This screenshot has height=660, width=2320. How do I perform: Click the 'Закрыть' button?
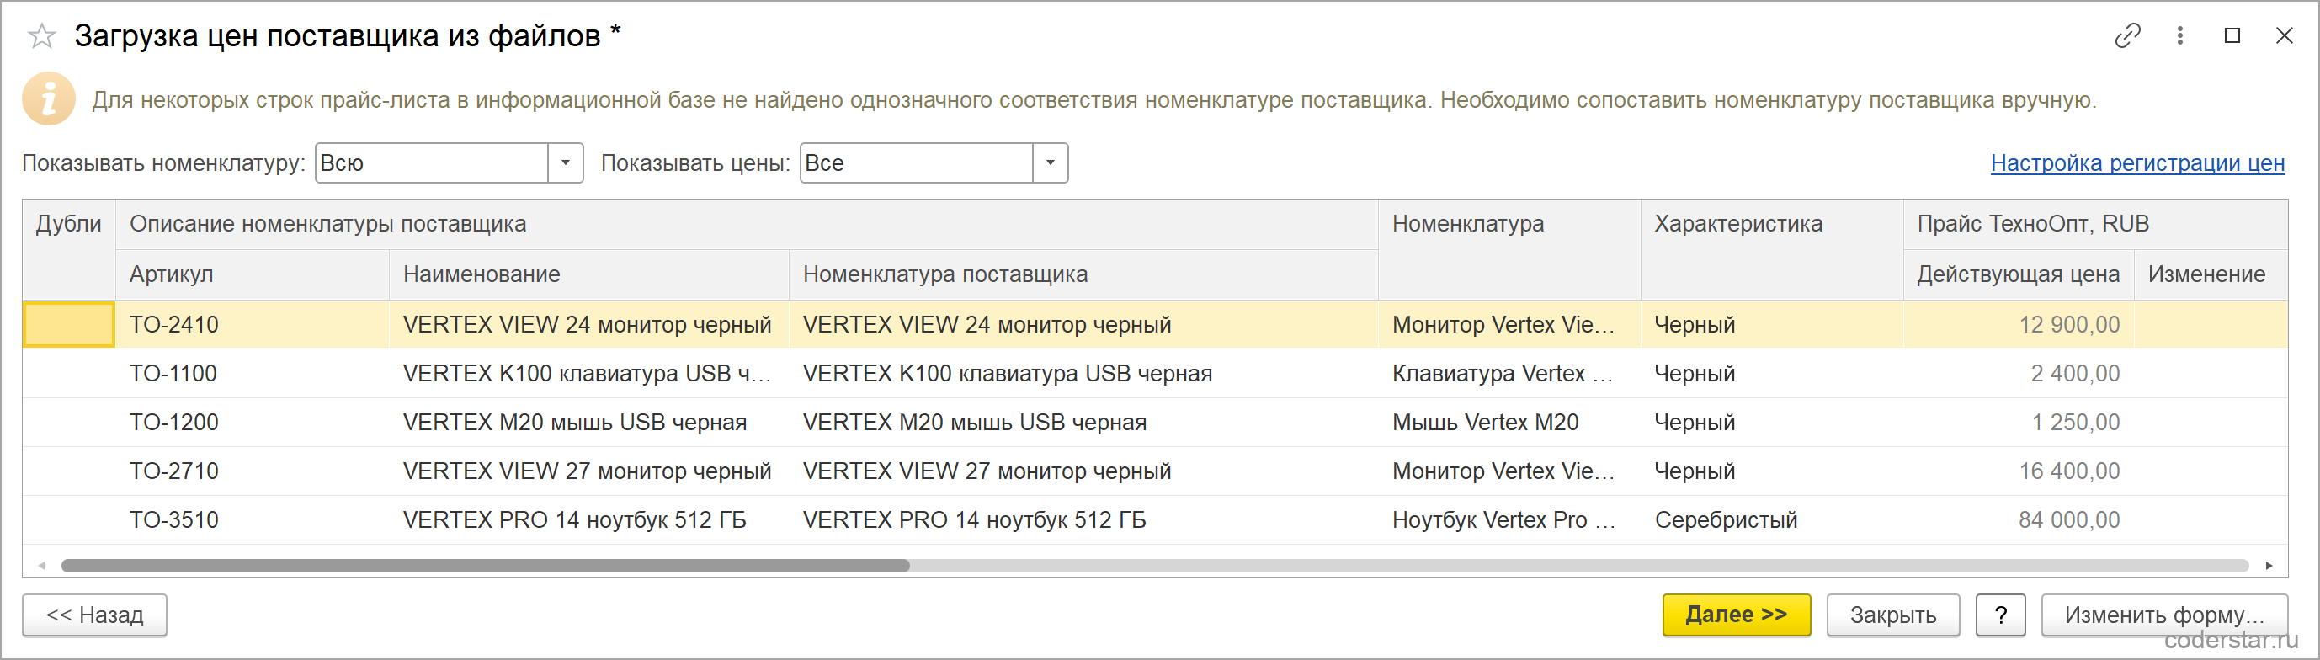[1893, 615]
